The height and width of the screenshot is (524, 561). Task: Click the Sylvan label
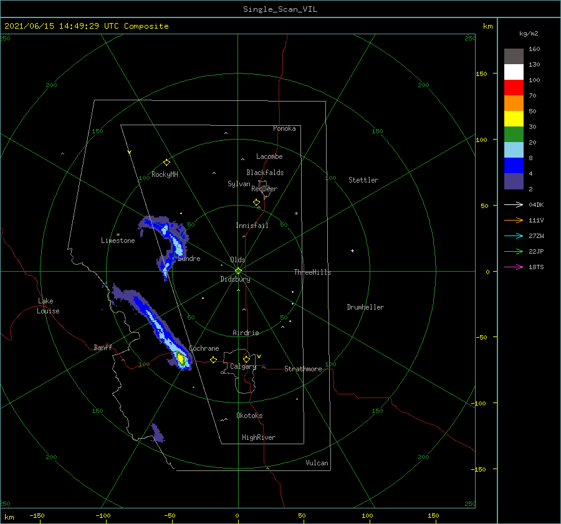(x=239, y=184)
